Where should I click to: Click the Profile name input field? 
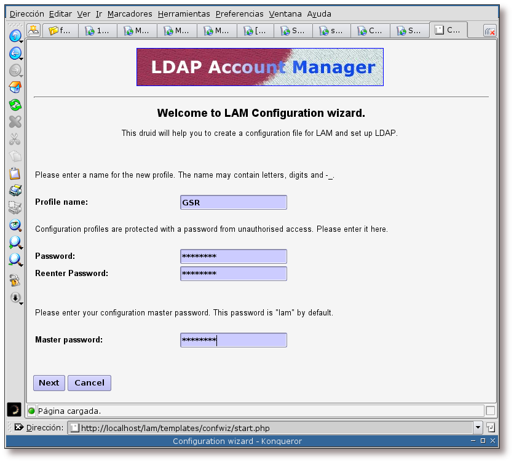[x=233, y=202]
